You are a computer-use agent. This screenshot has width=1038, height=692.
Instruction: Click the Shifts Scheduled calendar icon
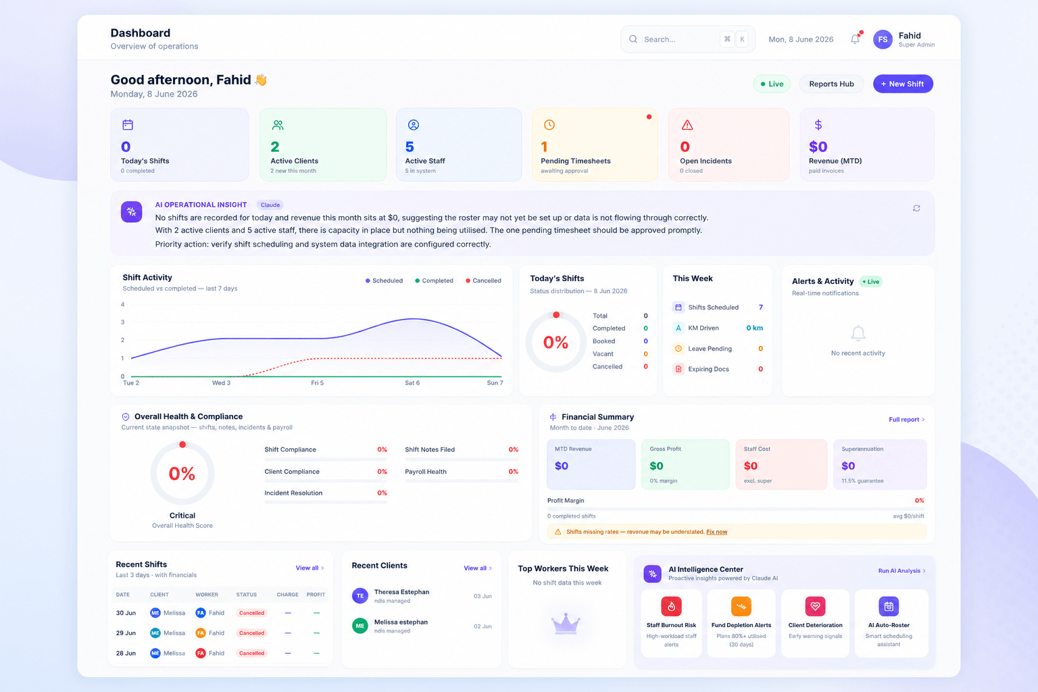678,307
